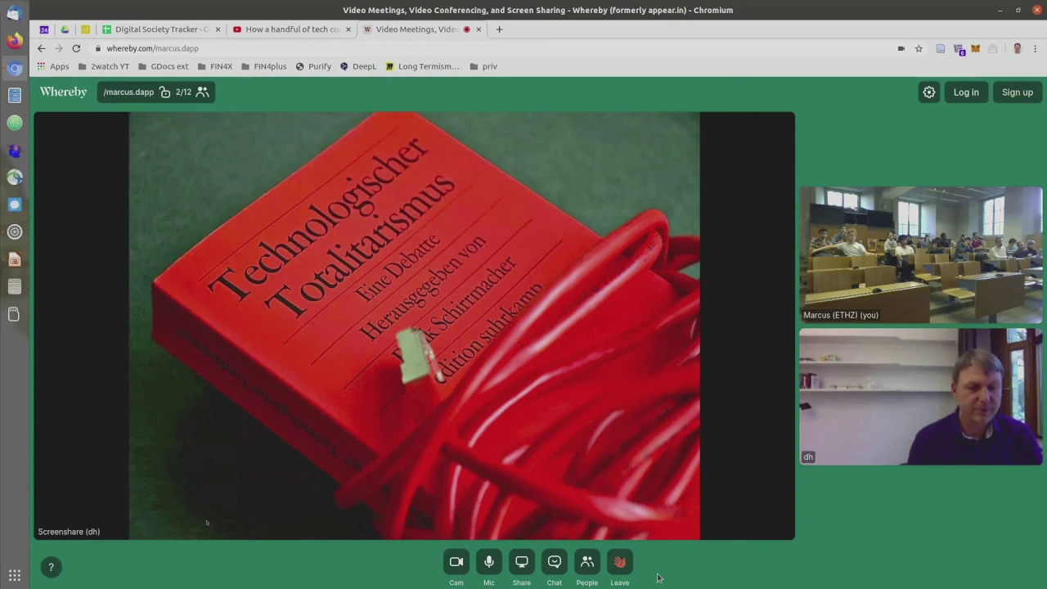1047x589 pixels.
Task: Mute the microphone with the Mic button
Action: pos(489,562)
